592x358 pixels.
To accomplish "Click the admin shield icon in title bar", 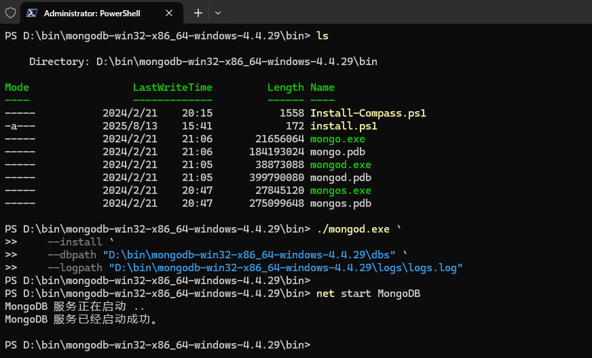I will [10, 13].
